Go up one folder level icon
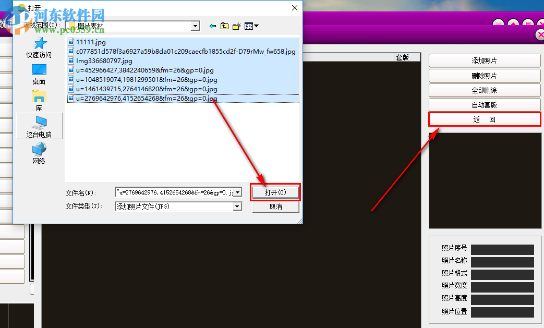This screenshot has height=328, width=544. pos(224,26)
